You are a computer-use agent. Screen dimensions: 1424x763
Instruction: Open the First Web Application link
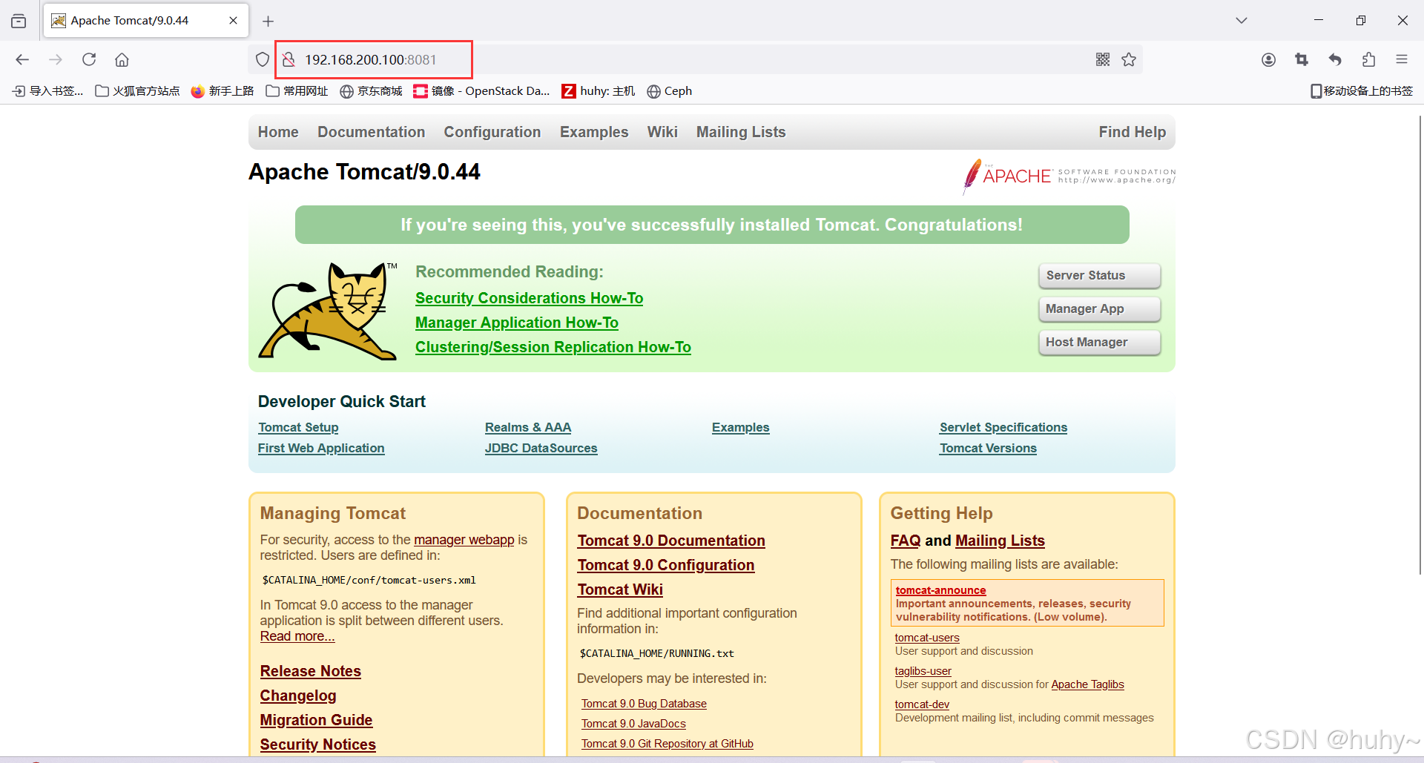(x=321, y=449)
